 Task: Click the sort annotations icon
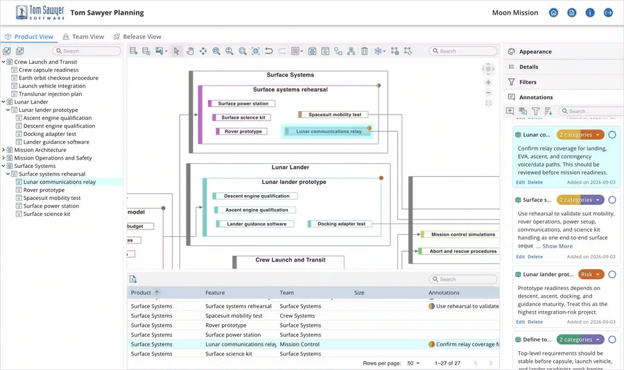pos(548,111)
